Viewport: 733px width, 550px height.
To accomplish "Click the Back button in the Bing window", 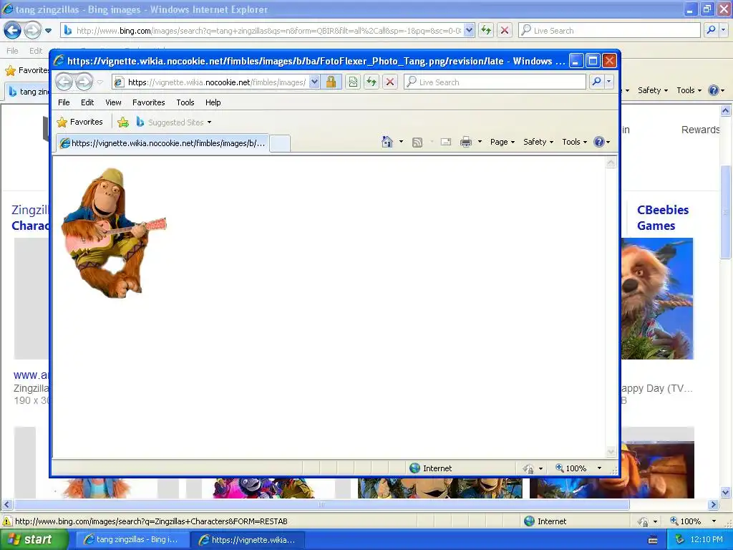I will pos(13,30).
